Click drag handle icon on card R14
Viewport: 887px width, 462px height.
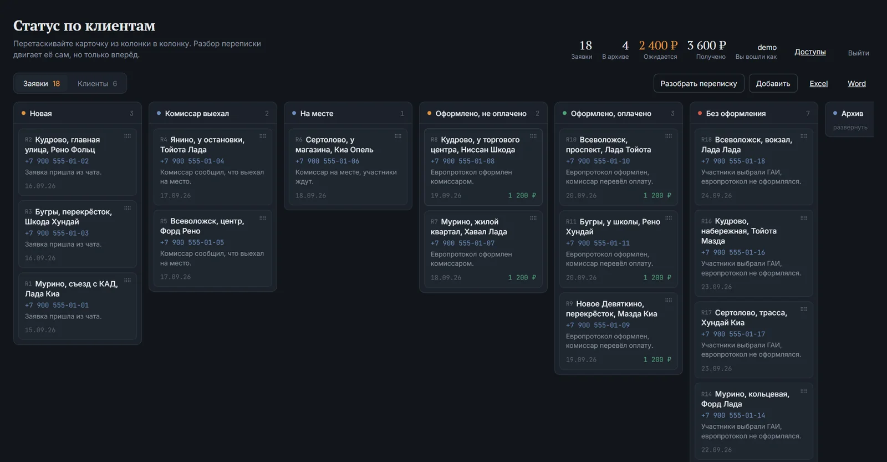tap(804, 390)
